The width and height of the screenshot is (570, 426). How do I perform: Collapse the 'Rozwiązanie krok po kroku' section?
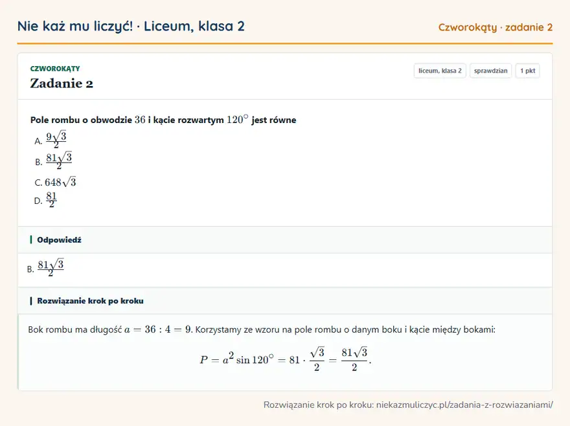(284, 300)
